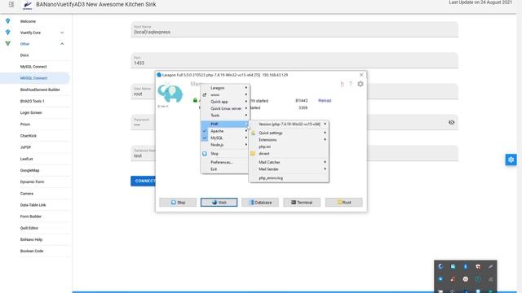Click the Reload link in Laragon
The image size is (522, 293).
click(325, 100)
